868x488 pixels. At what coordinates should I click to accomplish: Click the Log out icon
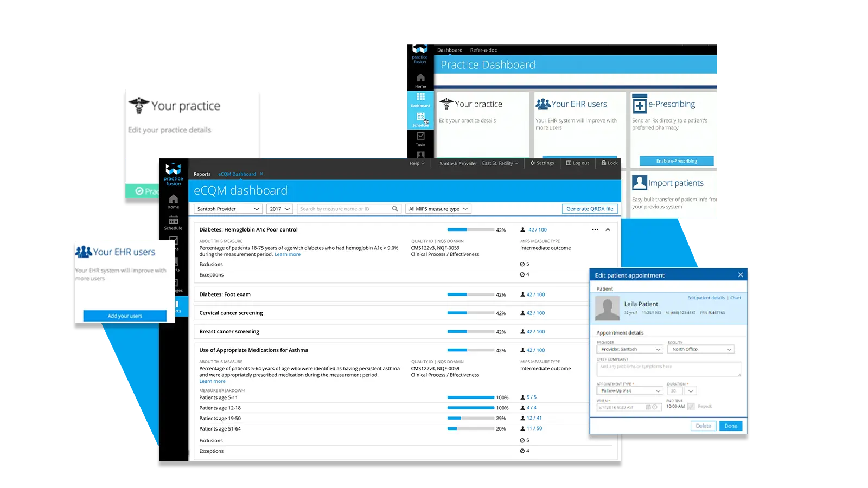568,163
